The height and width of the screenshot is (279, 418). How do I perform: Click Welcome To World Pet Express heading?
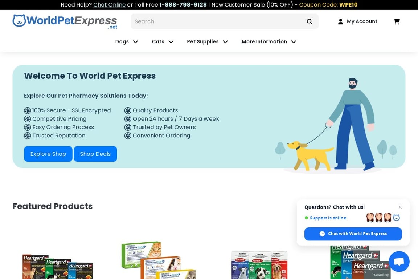point(90,76)
